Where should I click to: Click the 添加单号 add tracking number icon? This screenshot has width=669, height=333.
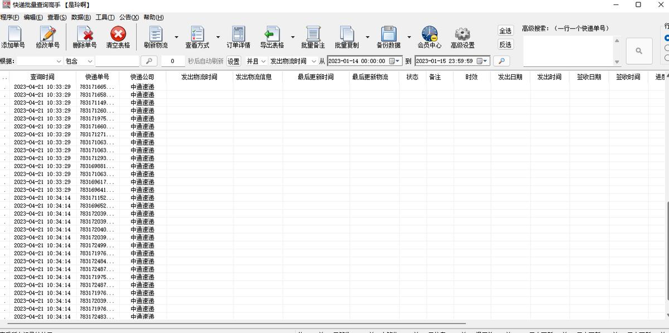tap(13, 37)
